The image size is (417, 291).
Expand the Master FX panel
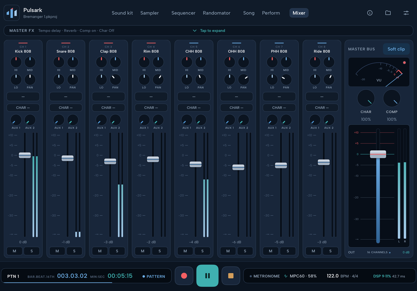(209, 30)
